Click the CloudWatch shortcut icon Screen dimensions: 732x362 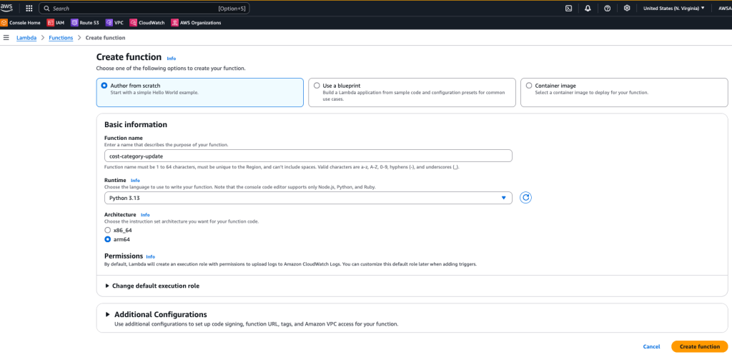coord(134,22)
